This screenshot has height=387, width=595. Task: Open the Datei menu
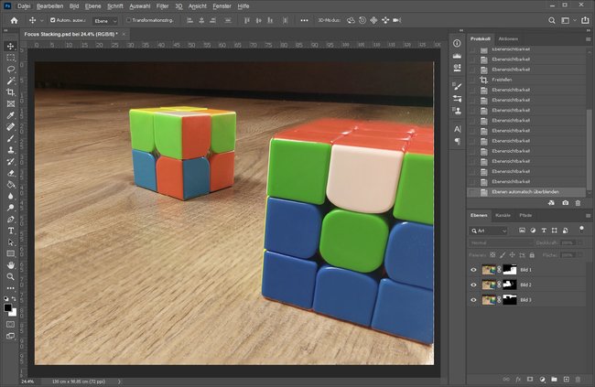click(x=24, y=6)
